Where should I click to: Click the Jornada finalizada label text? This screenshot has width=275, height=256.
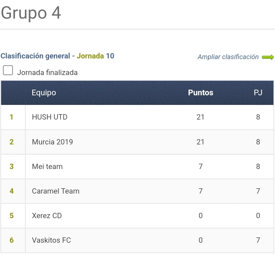click(47, 72)
